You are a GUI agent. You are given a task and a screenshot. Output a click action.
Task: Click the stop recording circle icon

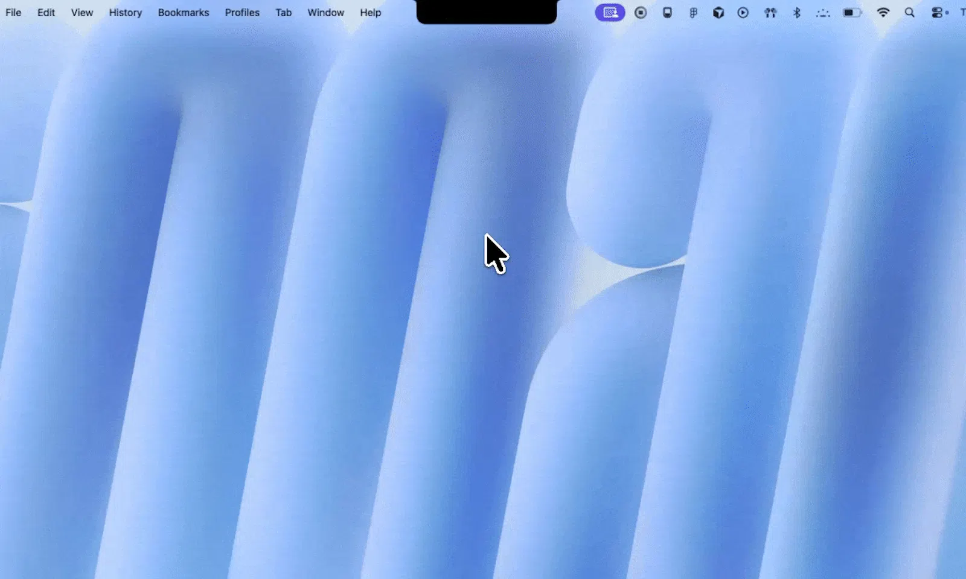tap(641, 12)
